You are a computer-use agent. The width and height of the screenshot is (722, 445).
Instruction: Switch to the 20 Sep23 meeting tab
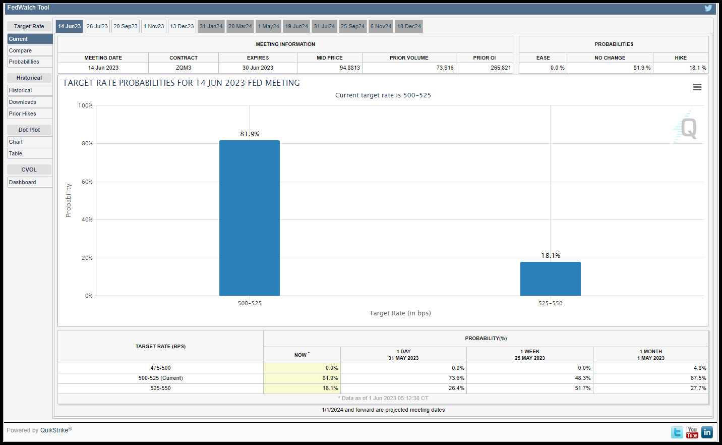(126, 26)
